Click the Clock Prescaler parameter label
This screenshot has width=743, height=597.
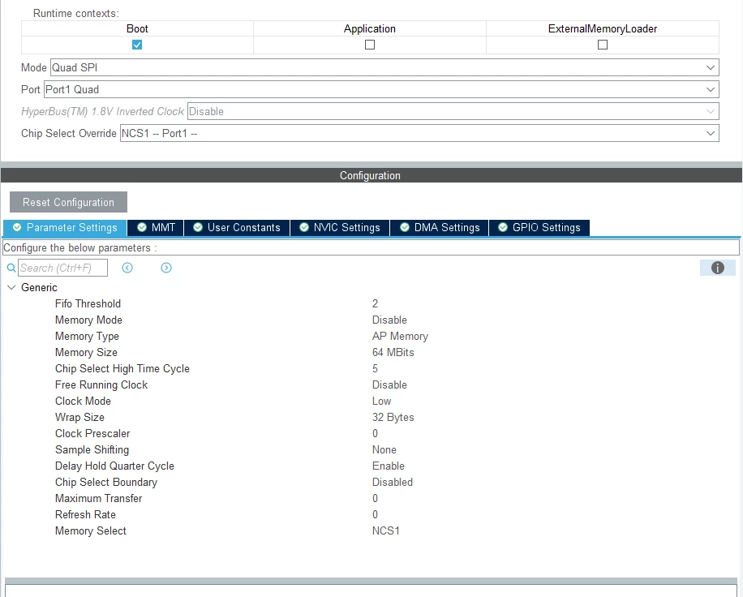pyautogui.click(x=92, y=433)
